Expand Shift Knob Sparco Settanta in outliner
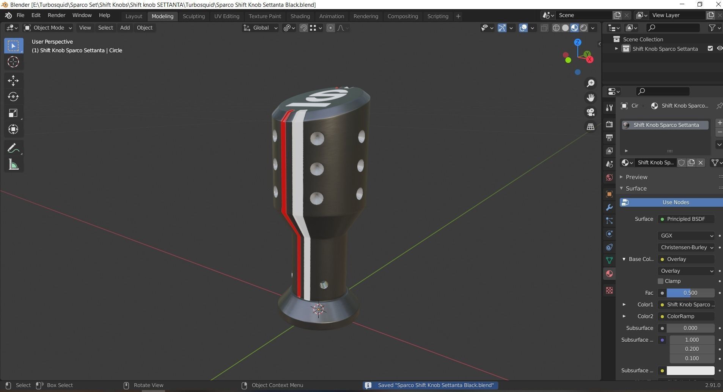 click(616, 48)
